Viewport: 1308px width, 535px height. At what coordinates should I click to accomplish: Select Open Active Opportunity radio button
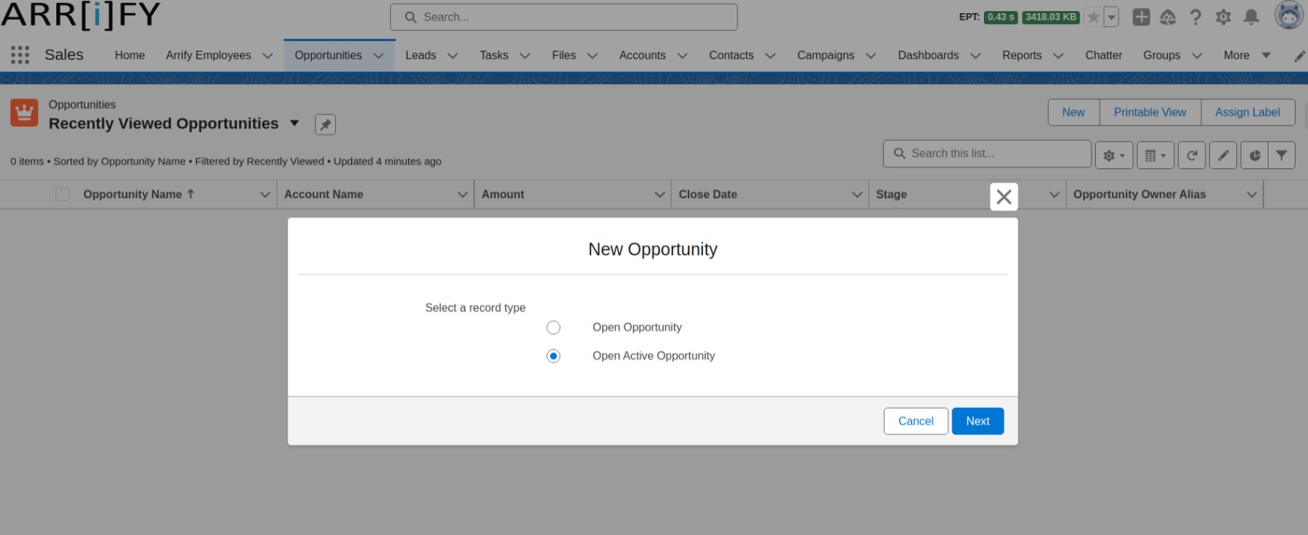[x=553, y=356]
